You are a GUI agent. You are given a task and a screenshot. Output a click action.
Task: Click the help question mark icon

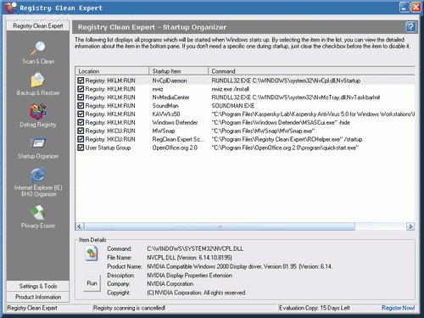coord(410,27)
